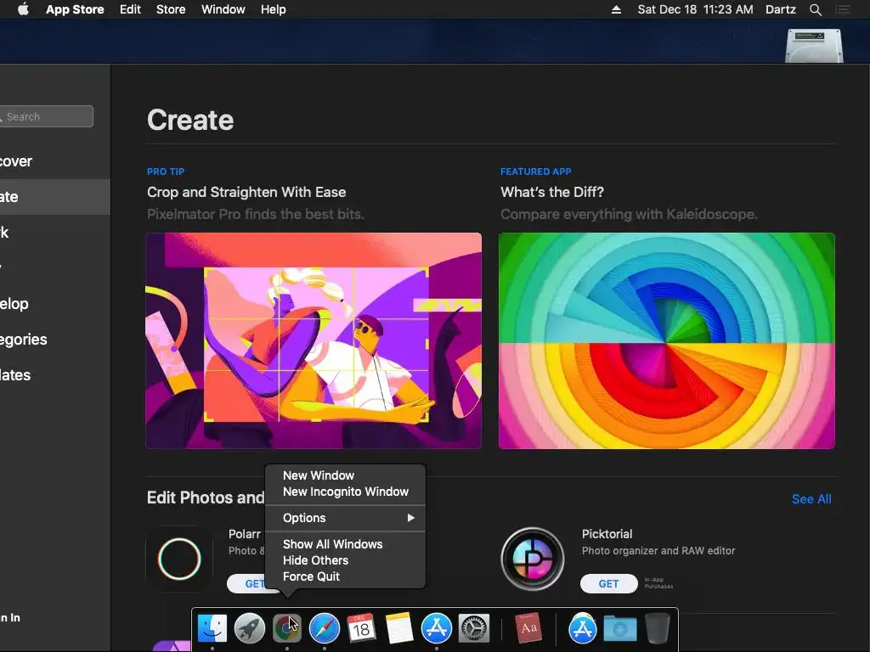Click the eject icon in menu bar
This screenshot has width=870, height=652.
(x=616, y=9)
